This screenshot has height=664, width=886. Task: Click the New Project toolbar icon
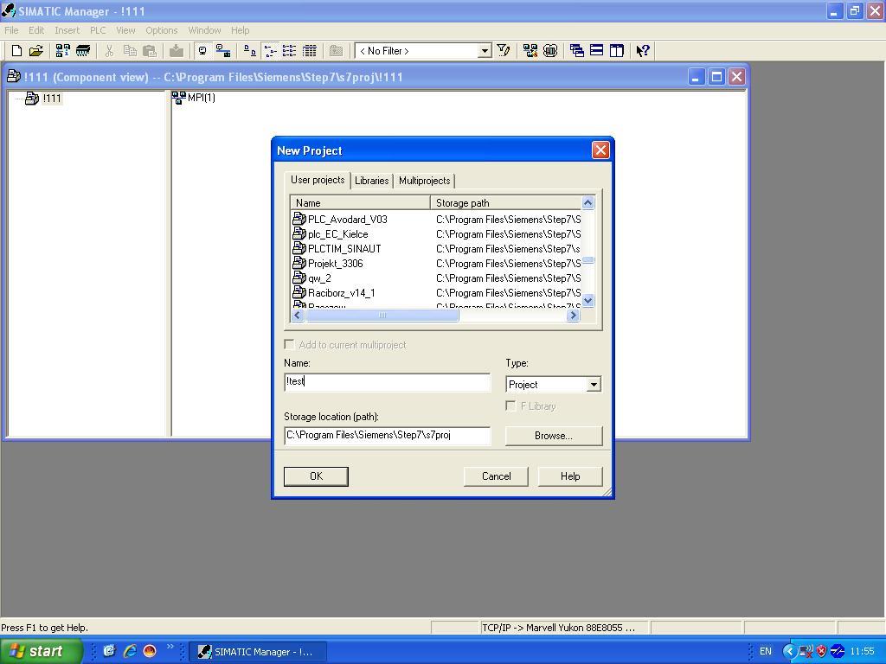pos(17,51)
